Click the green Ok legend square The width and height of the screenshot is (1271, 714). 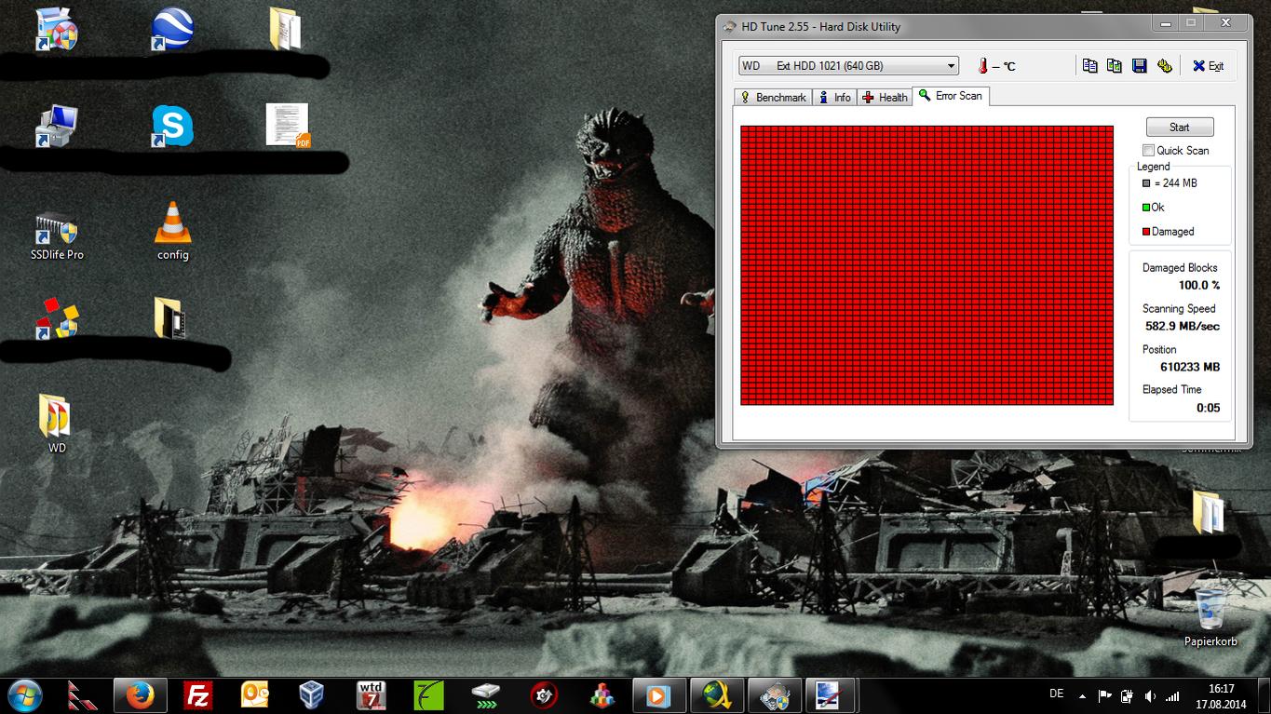1146,208
